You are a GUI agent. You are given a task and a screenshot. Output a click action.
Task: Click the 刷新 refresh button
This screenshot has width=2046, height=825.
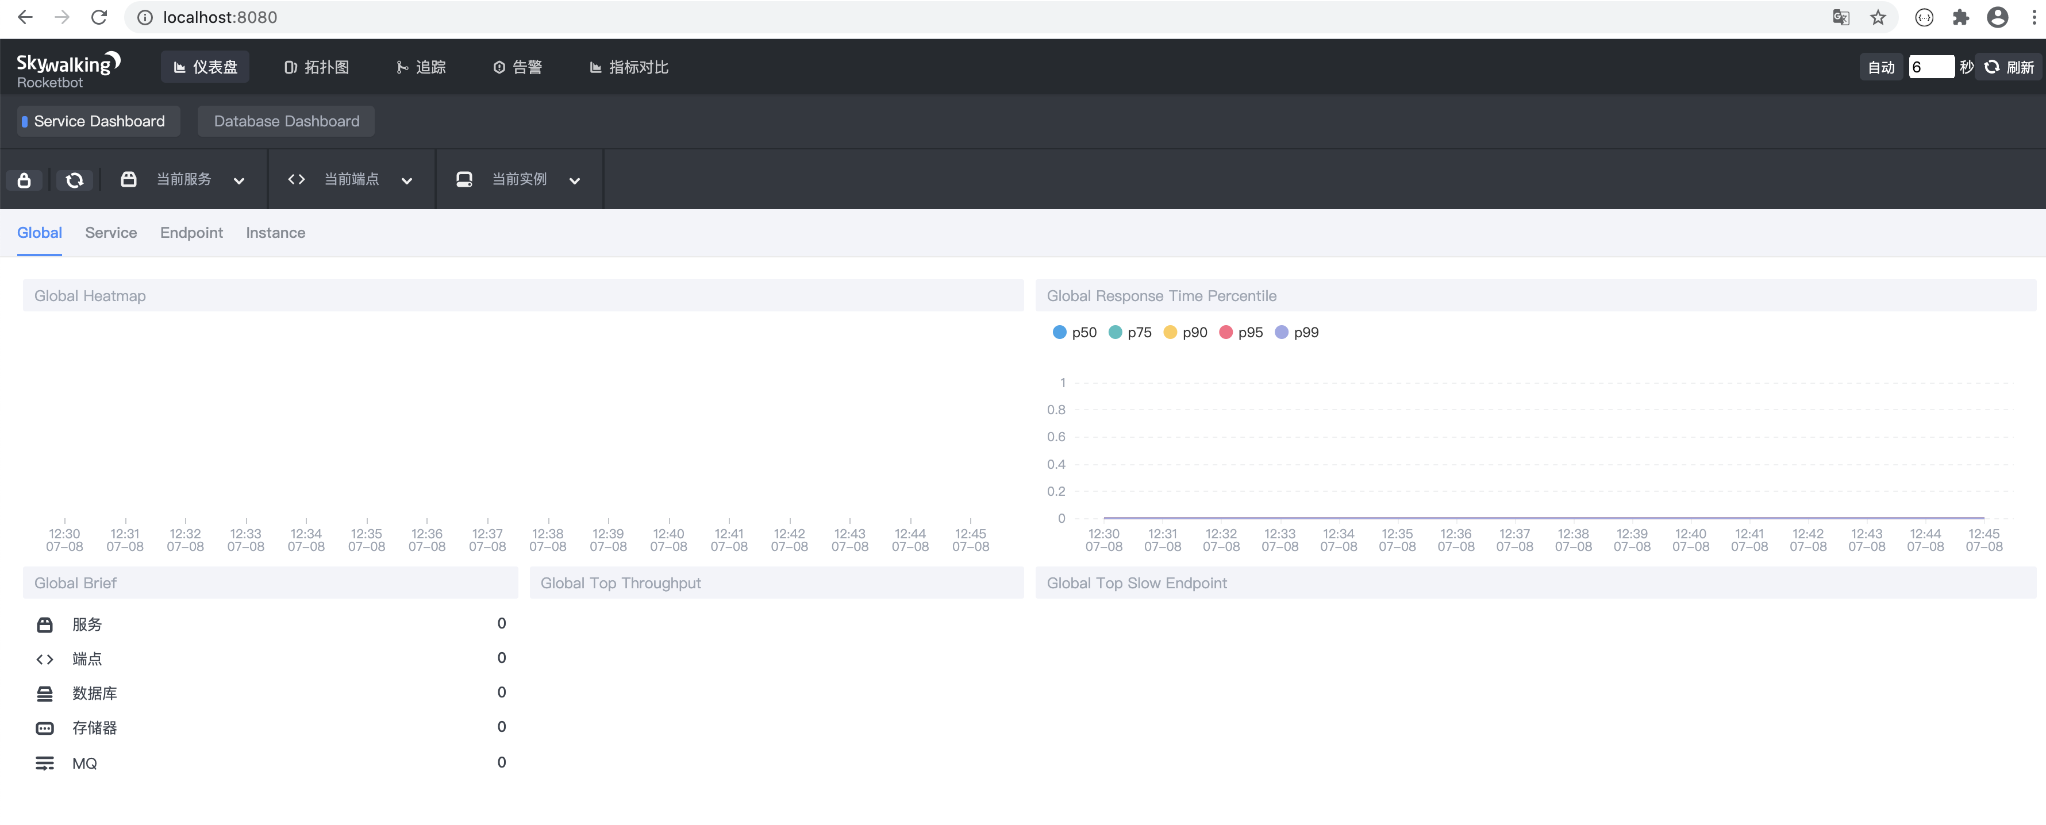[2009, 67]
